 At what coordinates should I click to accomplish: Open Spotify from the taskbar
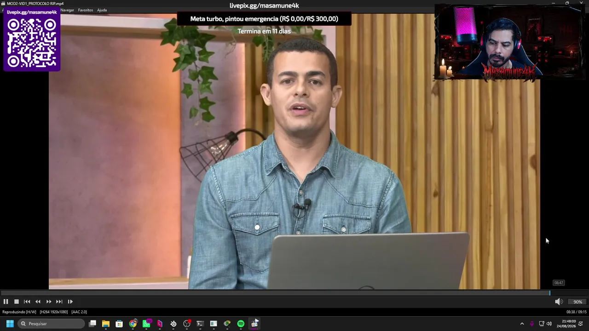[241, 324]
